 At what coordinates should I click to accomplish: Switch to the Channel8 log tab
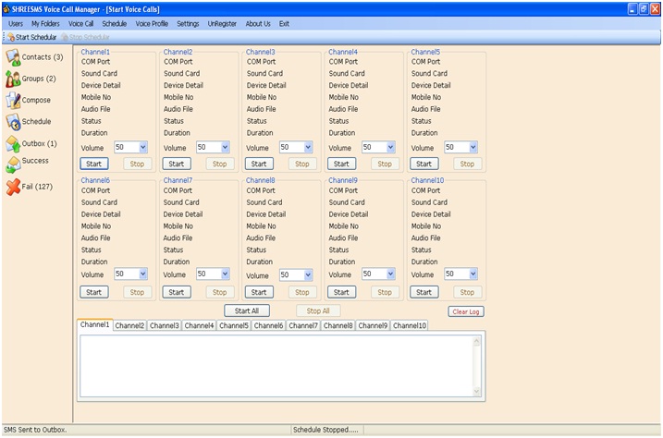(338, 325)
